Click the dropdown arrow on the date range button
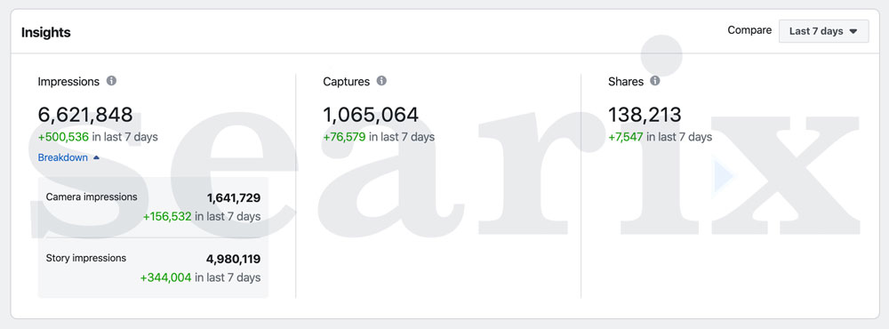The image size is (889, 329). point(853,32)
